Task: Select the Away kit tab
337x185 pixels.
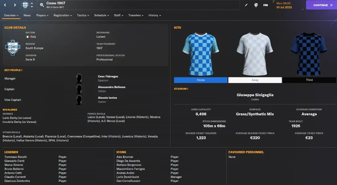Action: [x=255, y=80]
